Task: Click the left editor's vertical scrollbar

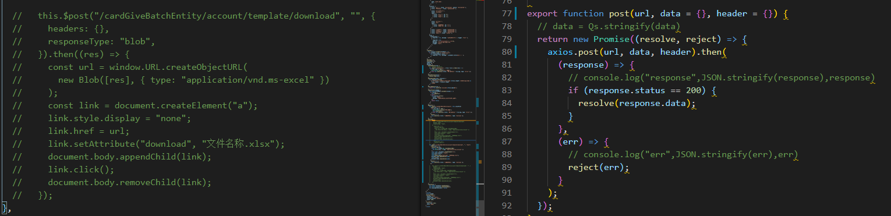Action: [480, 108]
